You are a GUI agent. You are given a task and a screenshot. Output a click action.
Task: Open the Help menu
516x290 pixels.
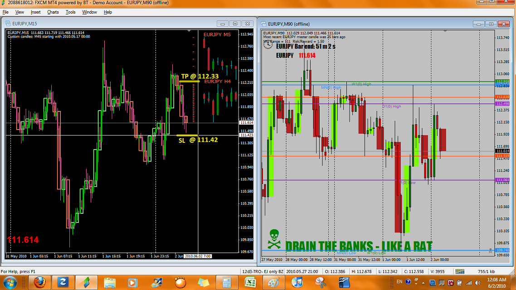click(x=107, y=12)
